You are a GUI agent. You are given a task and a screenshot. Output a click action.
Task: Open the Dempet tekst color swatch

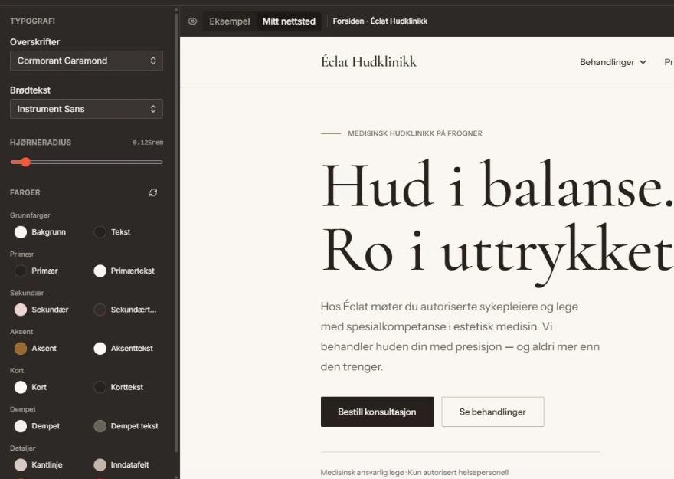pos(100,426)
